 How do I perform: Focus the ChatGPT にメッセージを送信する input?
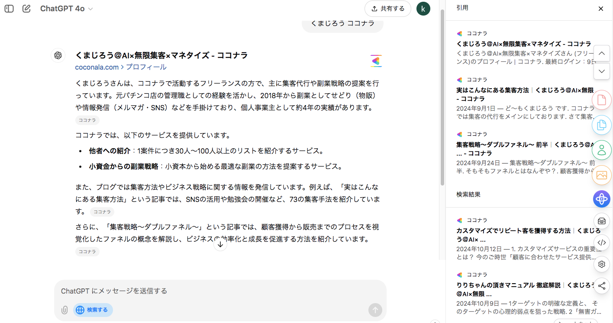pos(220,291)
